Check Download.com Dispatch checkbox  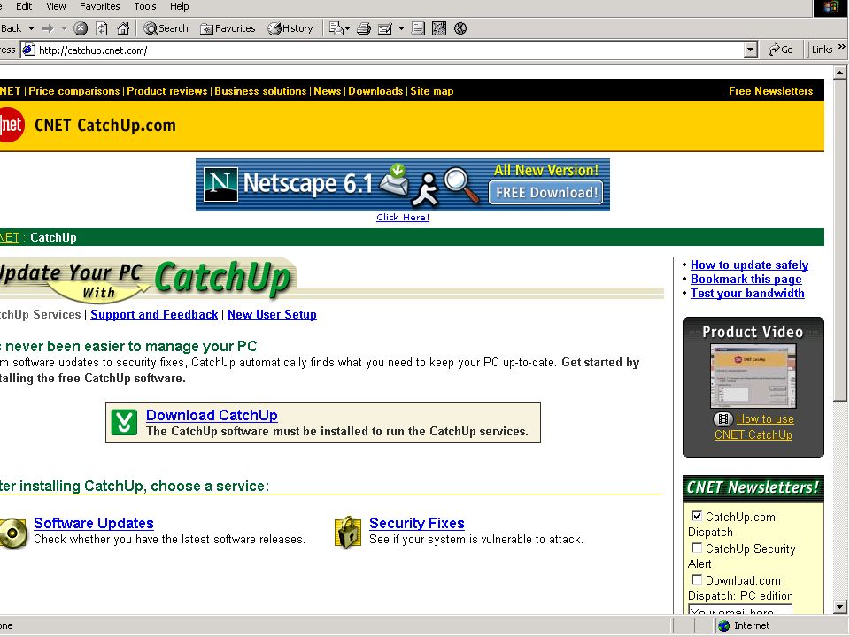click(x=697, y=579)
